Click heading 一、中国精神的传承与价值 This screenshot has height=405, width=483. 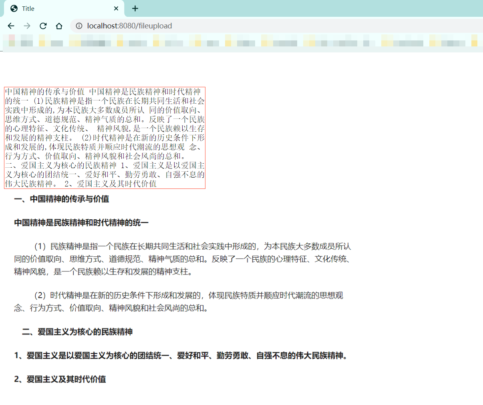pyautogui.click(x=62, y=199)
